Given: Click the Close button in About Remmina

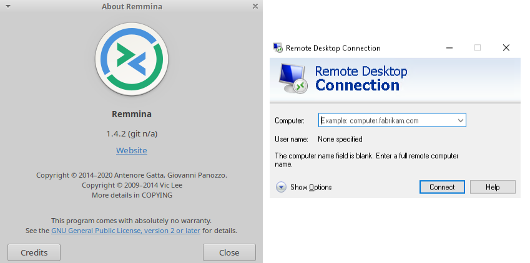Looking at the screenshot, I should [229, 252].
